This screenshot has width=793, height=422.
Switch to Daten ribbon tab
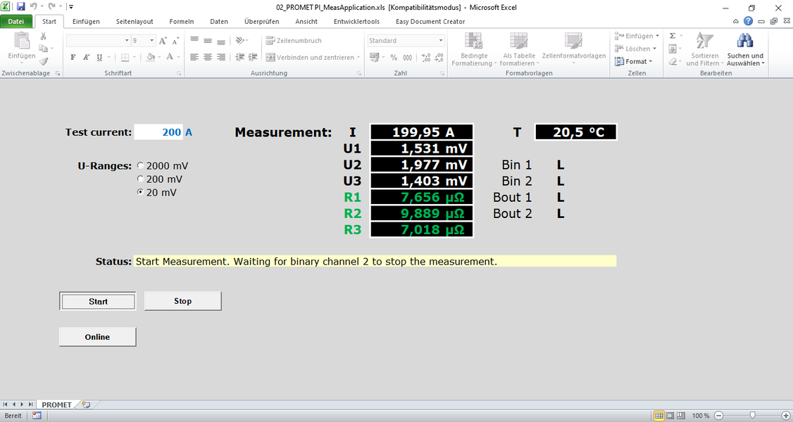click(x=219, y=21)
